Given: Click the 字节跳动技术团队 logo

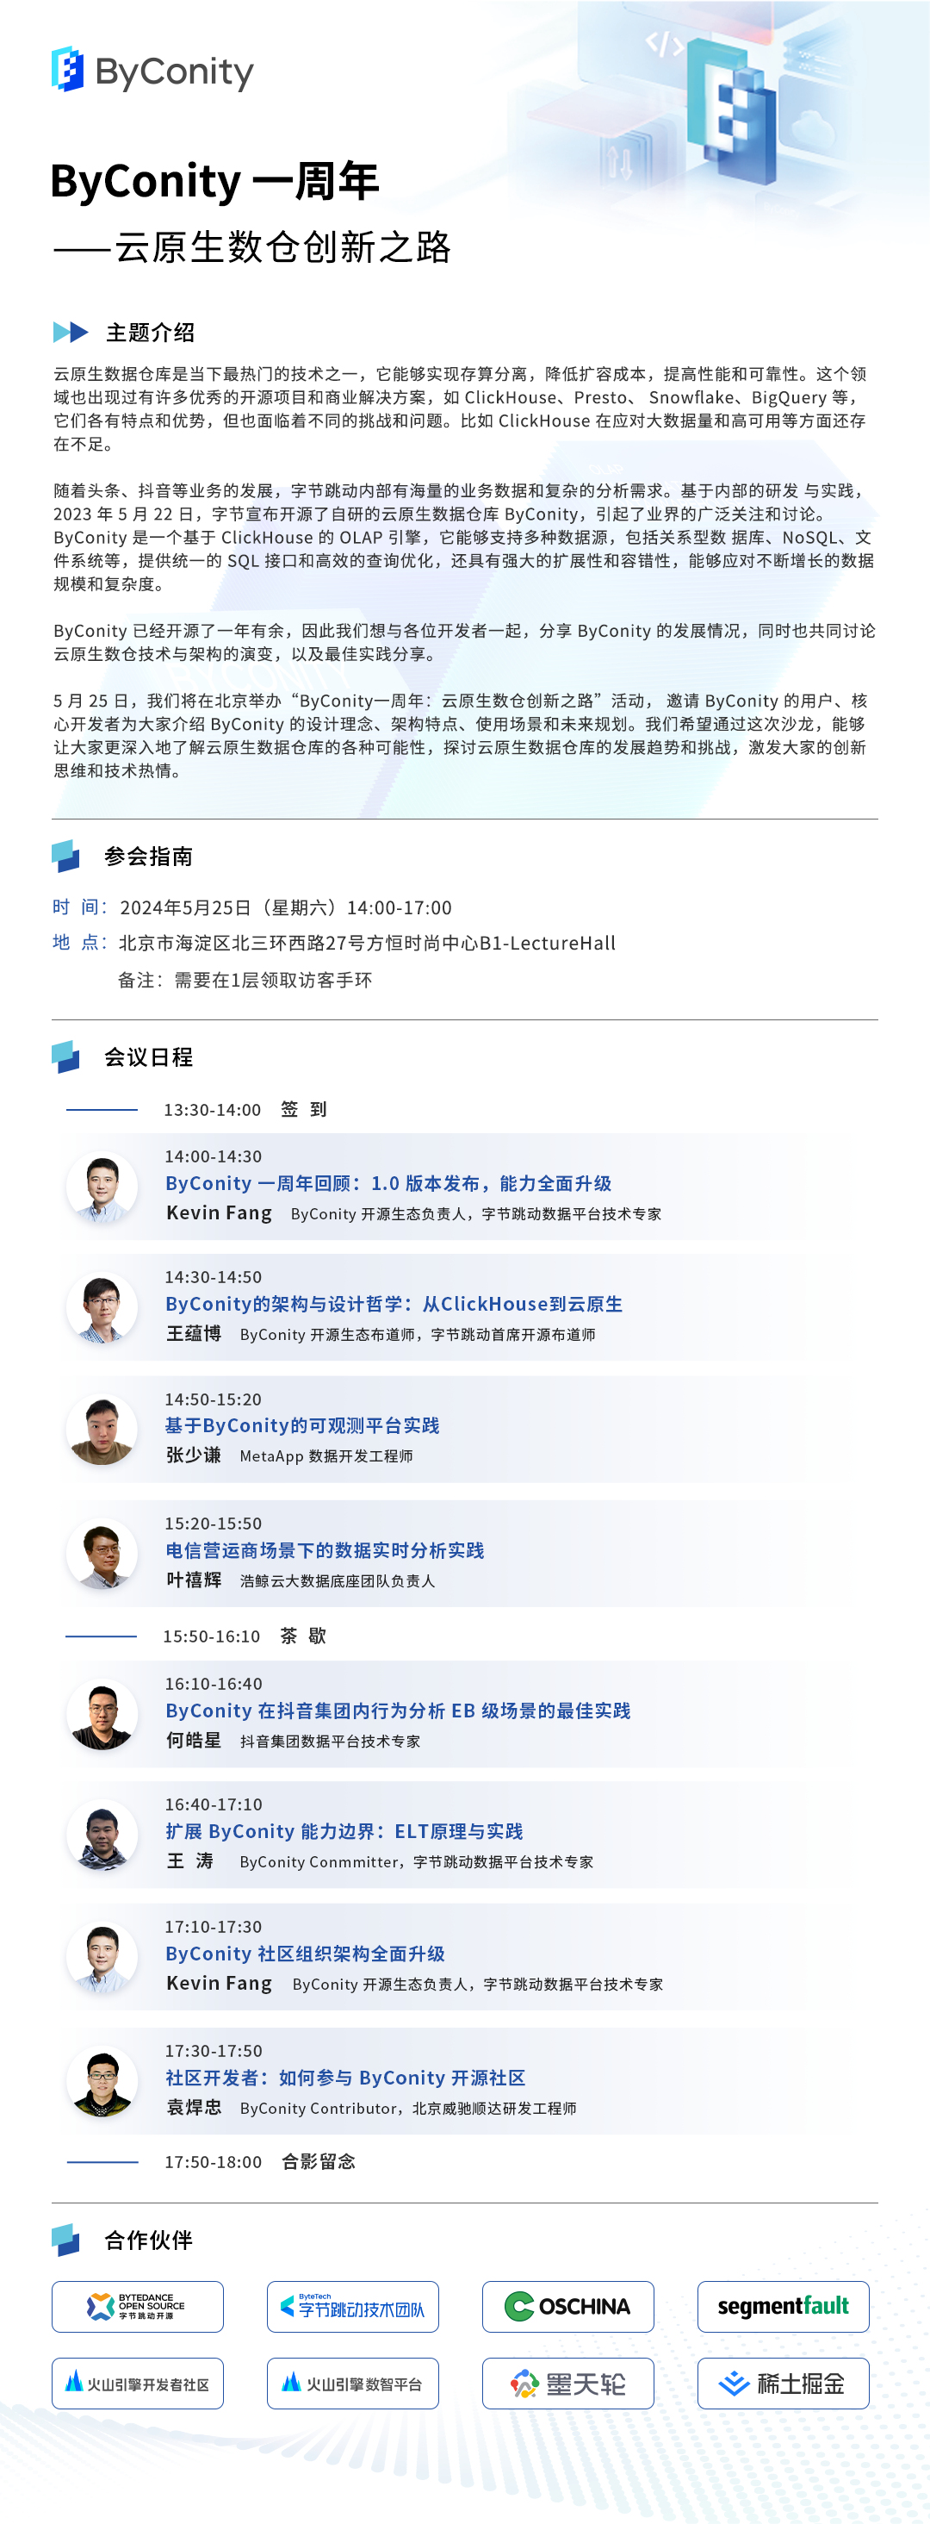Looking at the screenshot, I should [x=352, y=2307].
